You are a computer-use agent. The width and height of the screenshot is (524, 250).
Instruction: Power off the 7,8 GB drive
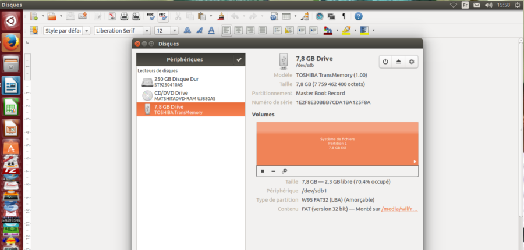click(x=385, y=62)
